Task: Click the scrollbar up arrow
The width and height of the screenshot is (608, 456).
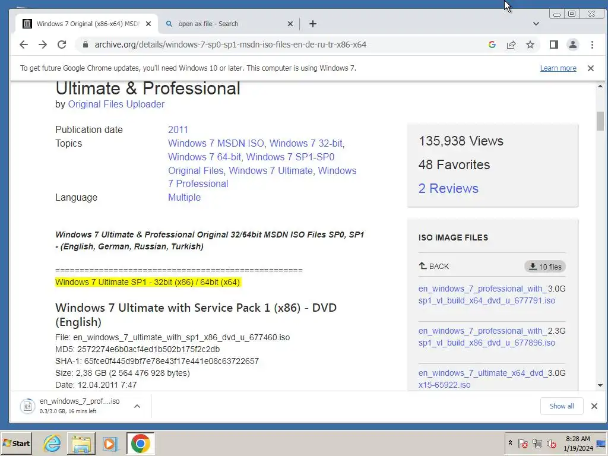Action: point(600,87)
